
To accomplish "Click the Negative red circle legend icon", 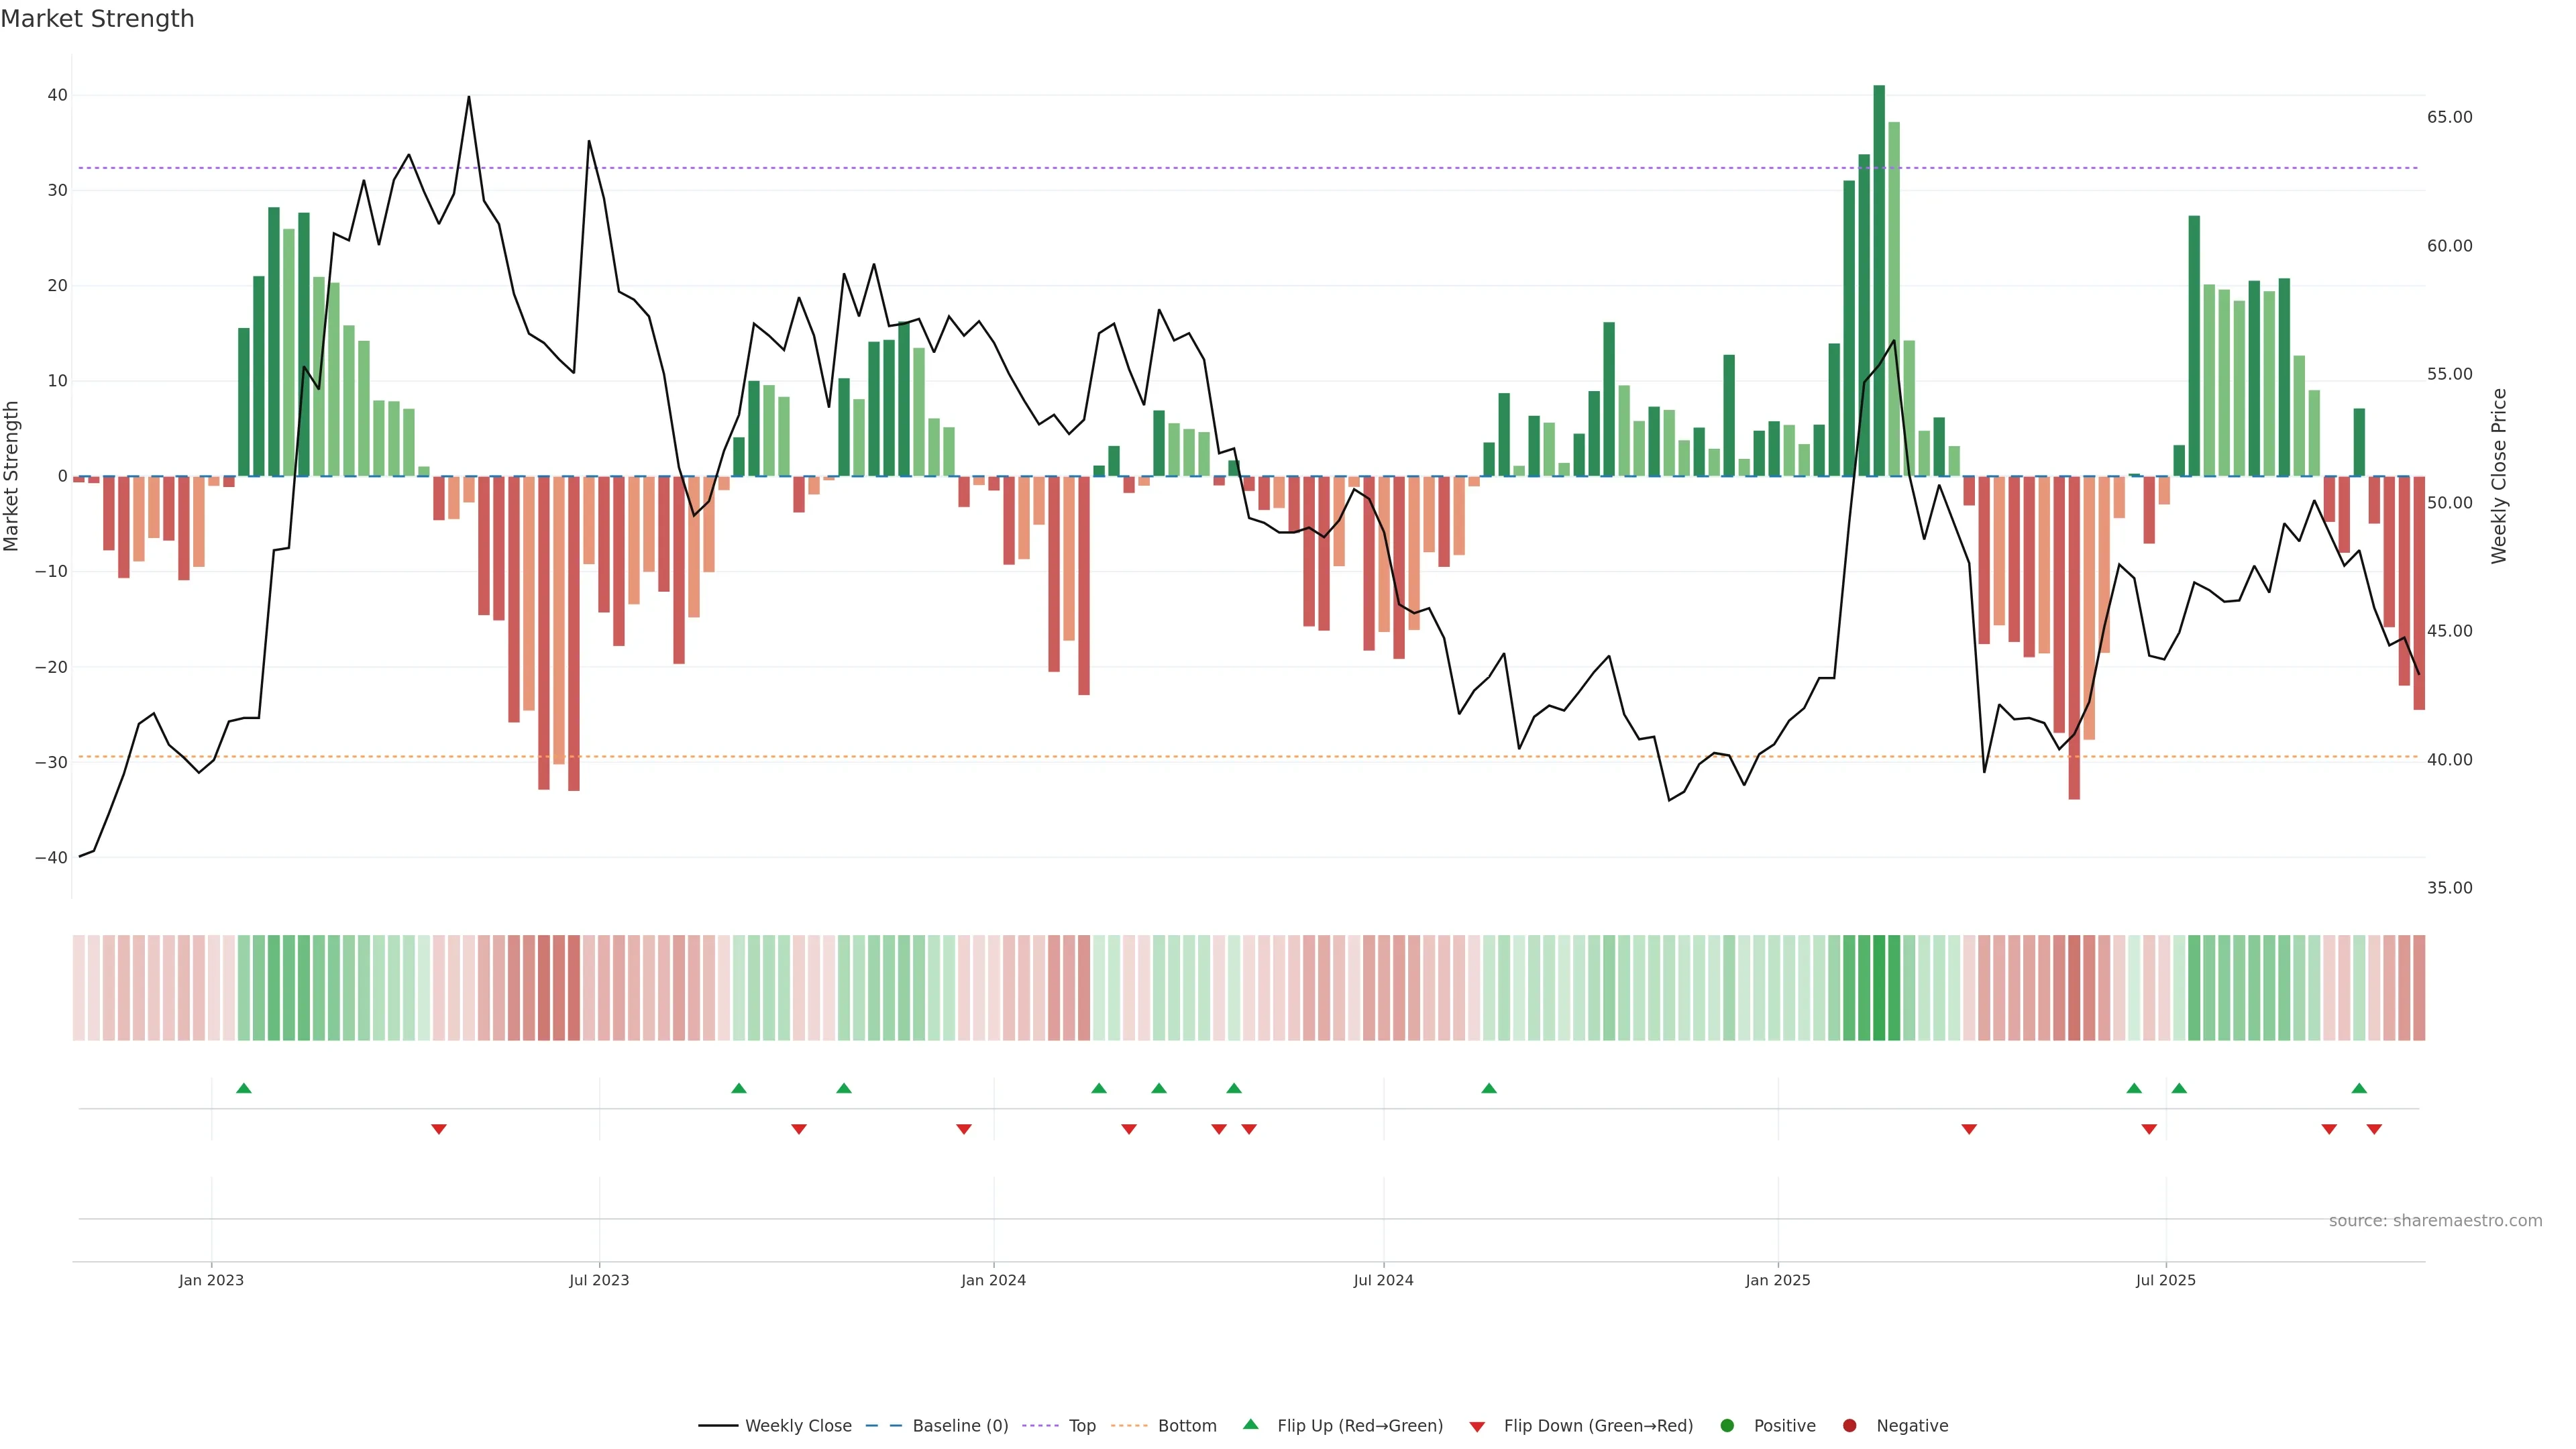I will (1849, 1425).
